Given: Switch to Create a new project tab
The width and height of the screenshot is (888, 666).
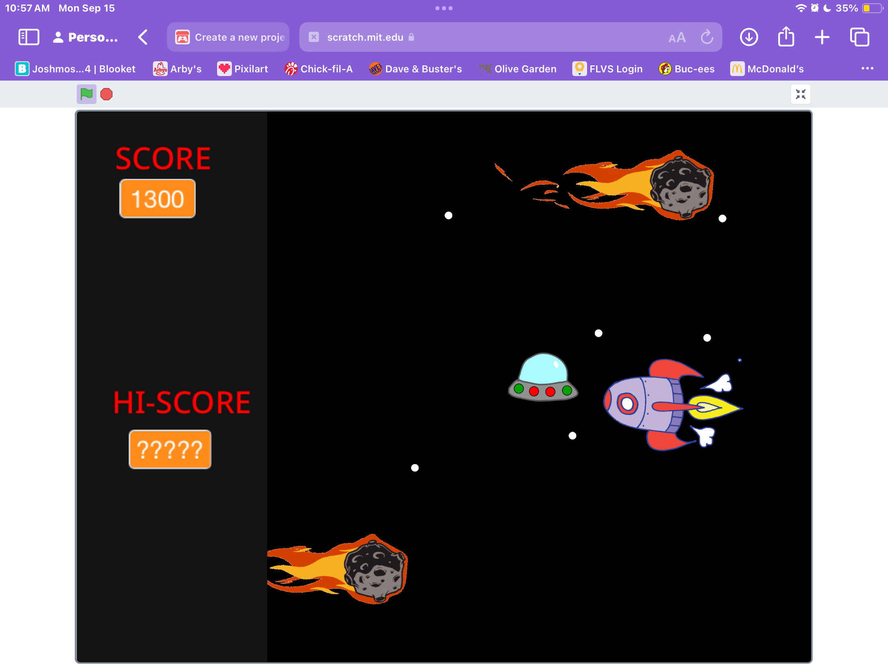Looking at the screenshot, I should point(229,37).
